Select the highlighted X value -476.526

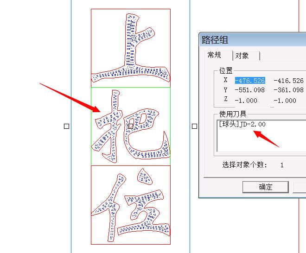click(250, 81)
